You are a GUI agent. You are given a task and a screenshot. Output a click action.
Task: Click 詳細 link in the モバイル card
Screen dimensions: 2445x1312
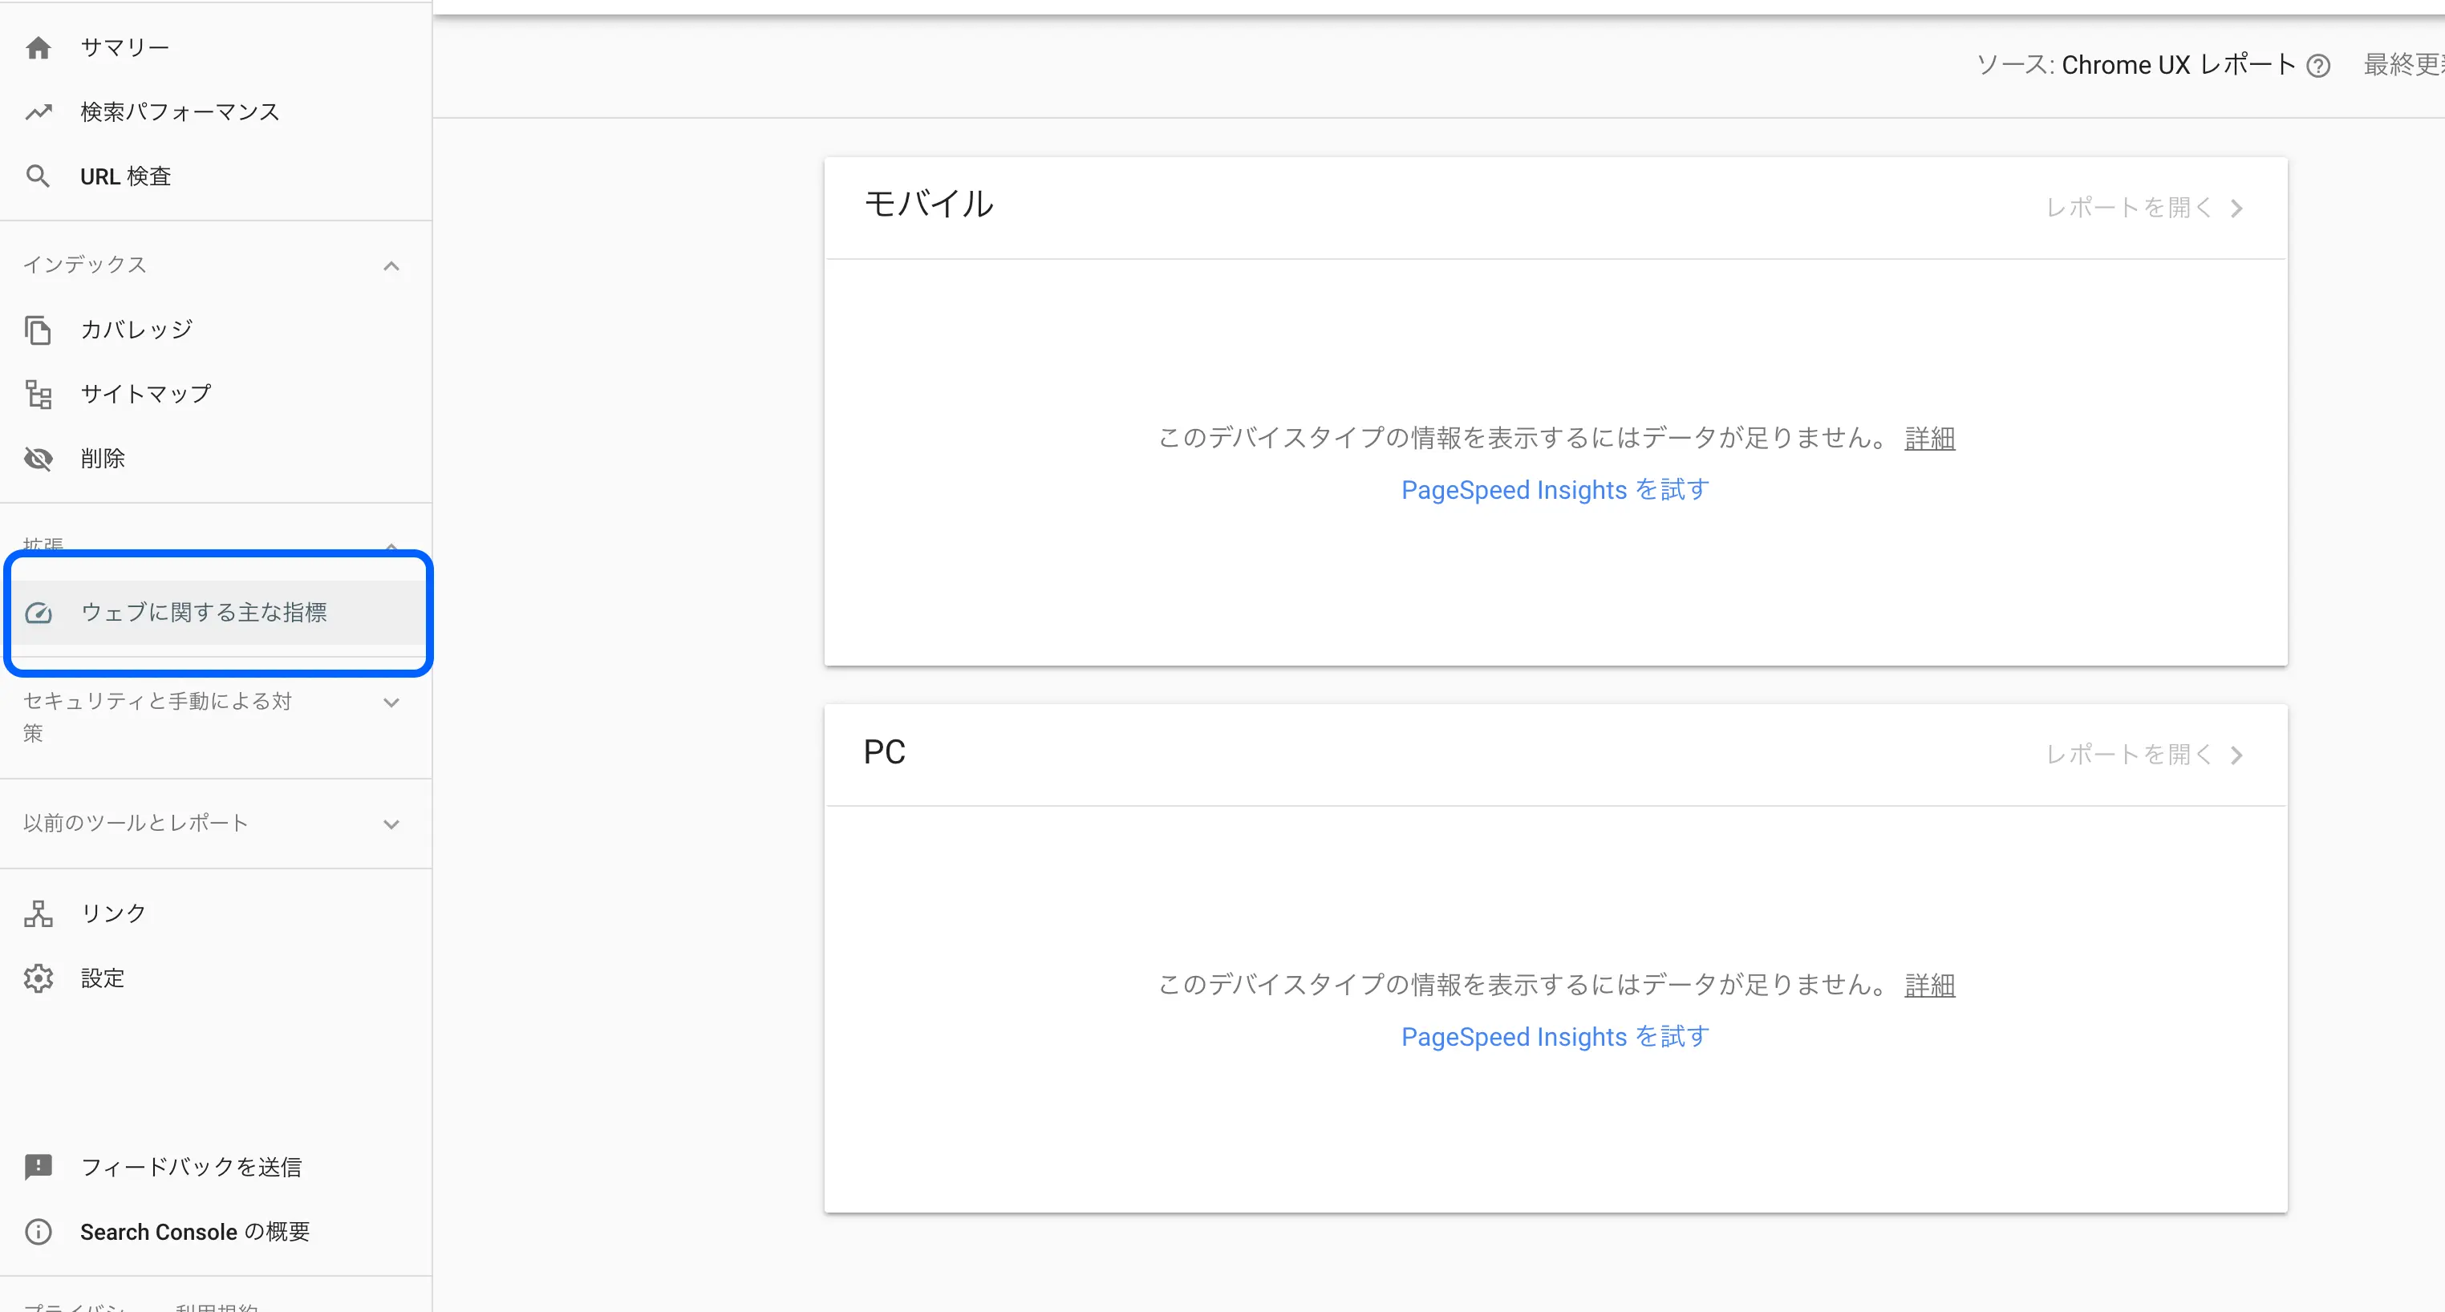point(1930,439)
